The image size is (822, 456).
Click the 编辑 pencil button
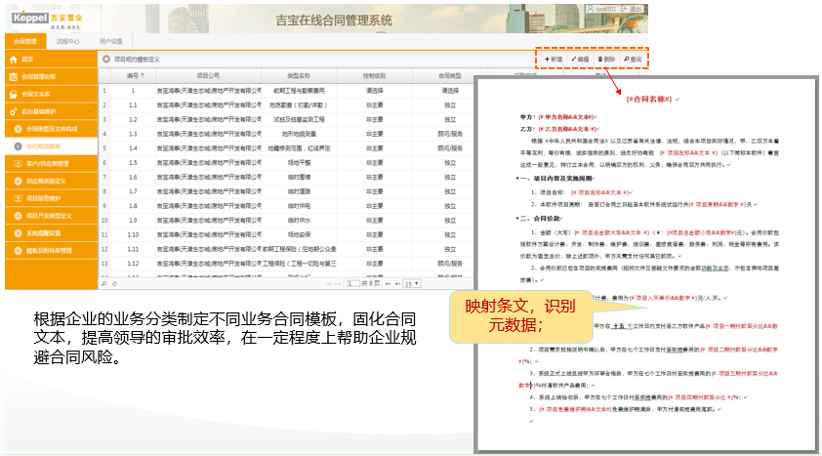(x=580, y=60)
